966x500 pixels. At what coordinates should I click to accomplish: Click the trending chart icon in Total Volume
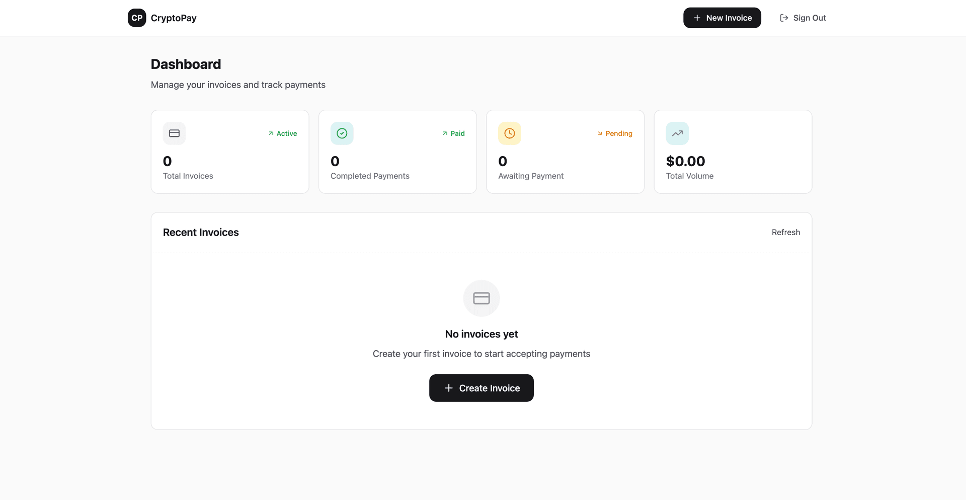[677, 133]
